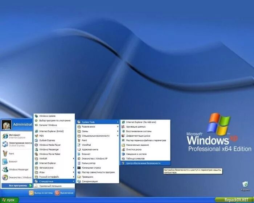This screenshot has height=203, width=254.
Task: Expand the Автозагрузка submenu arrow
Action: pyautogui.click(x=73, y=168)
